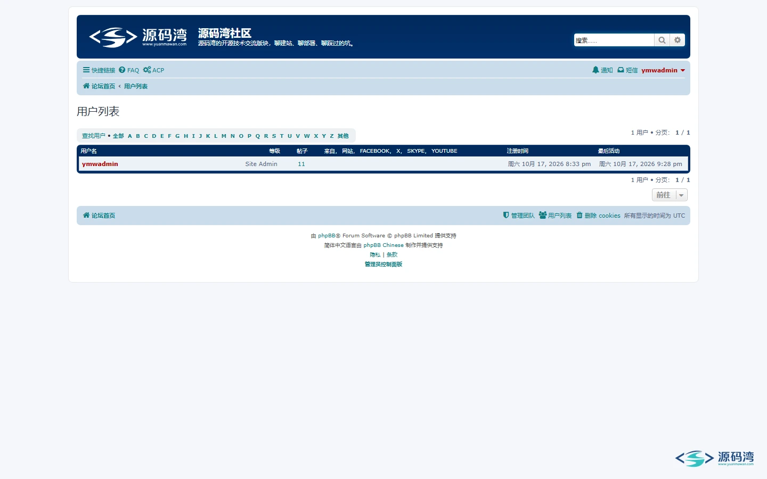The height and width of the screenshot is (479, 767).
Task: Click the 源码湾 site logo in the header
Action: coord(138,37)
